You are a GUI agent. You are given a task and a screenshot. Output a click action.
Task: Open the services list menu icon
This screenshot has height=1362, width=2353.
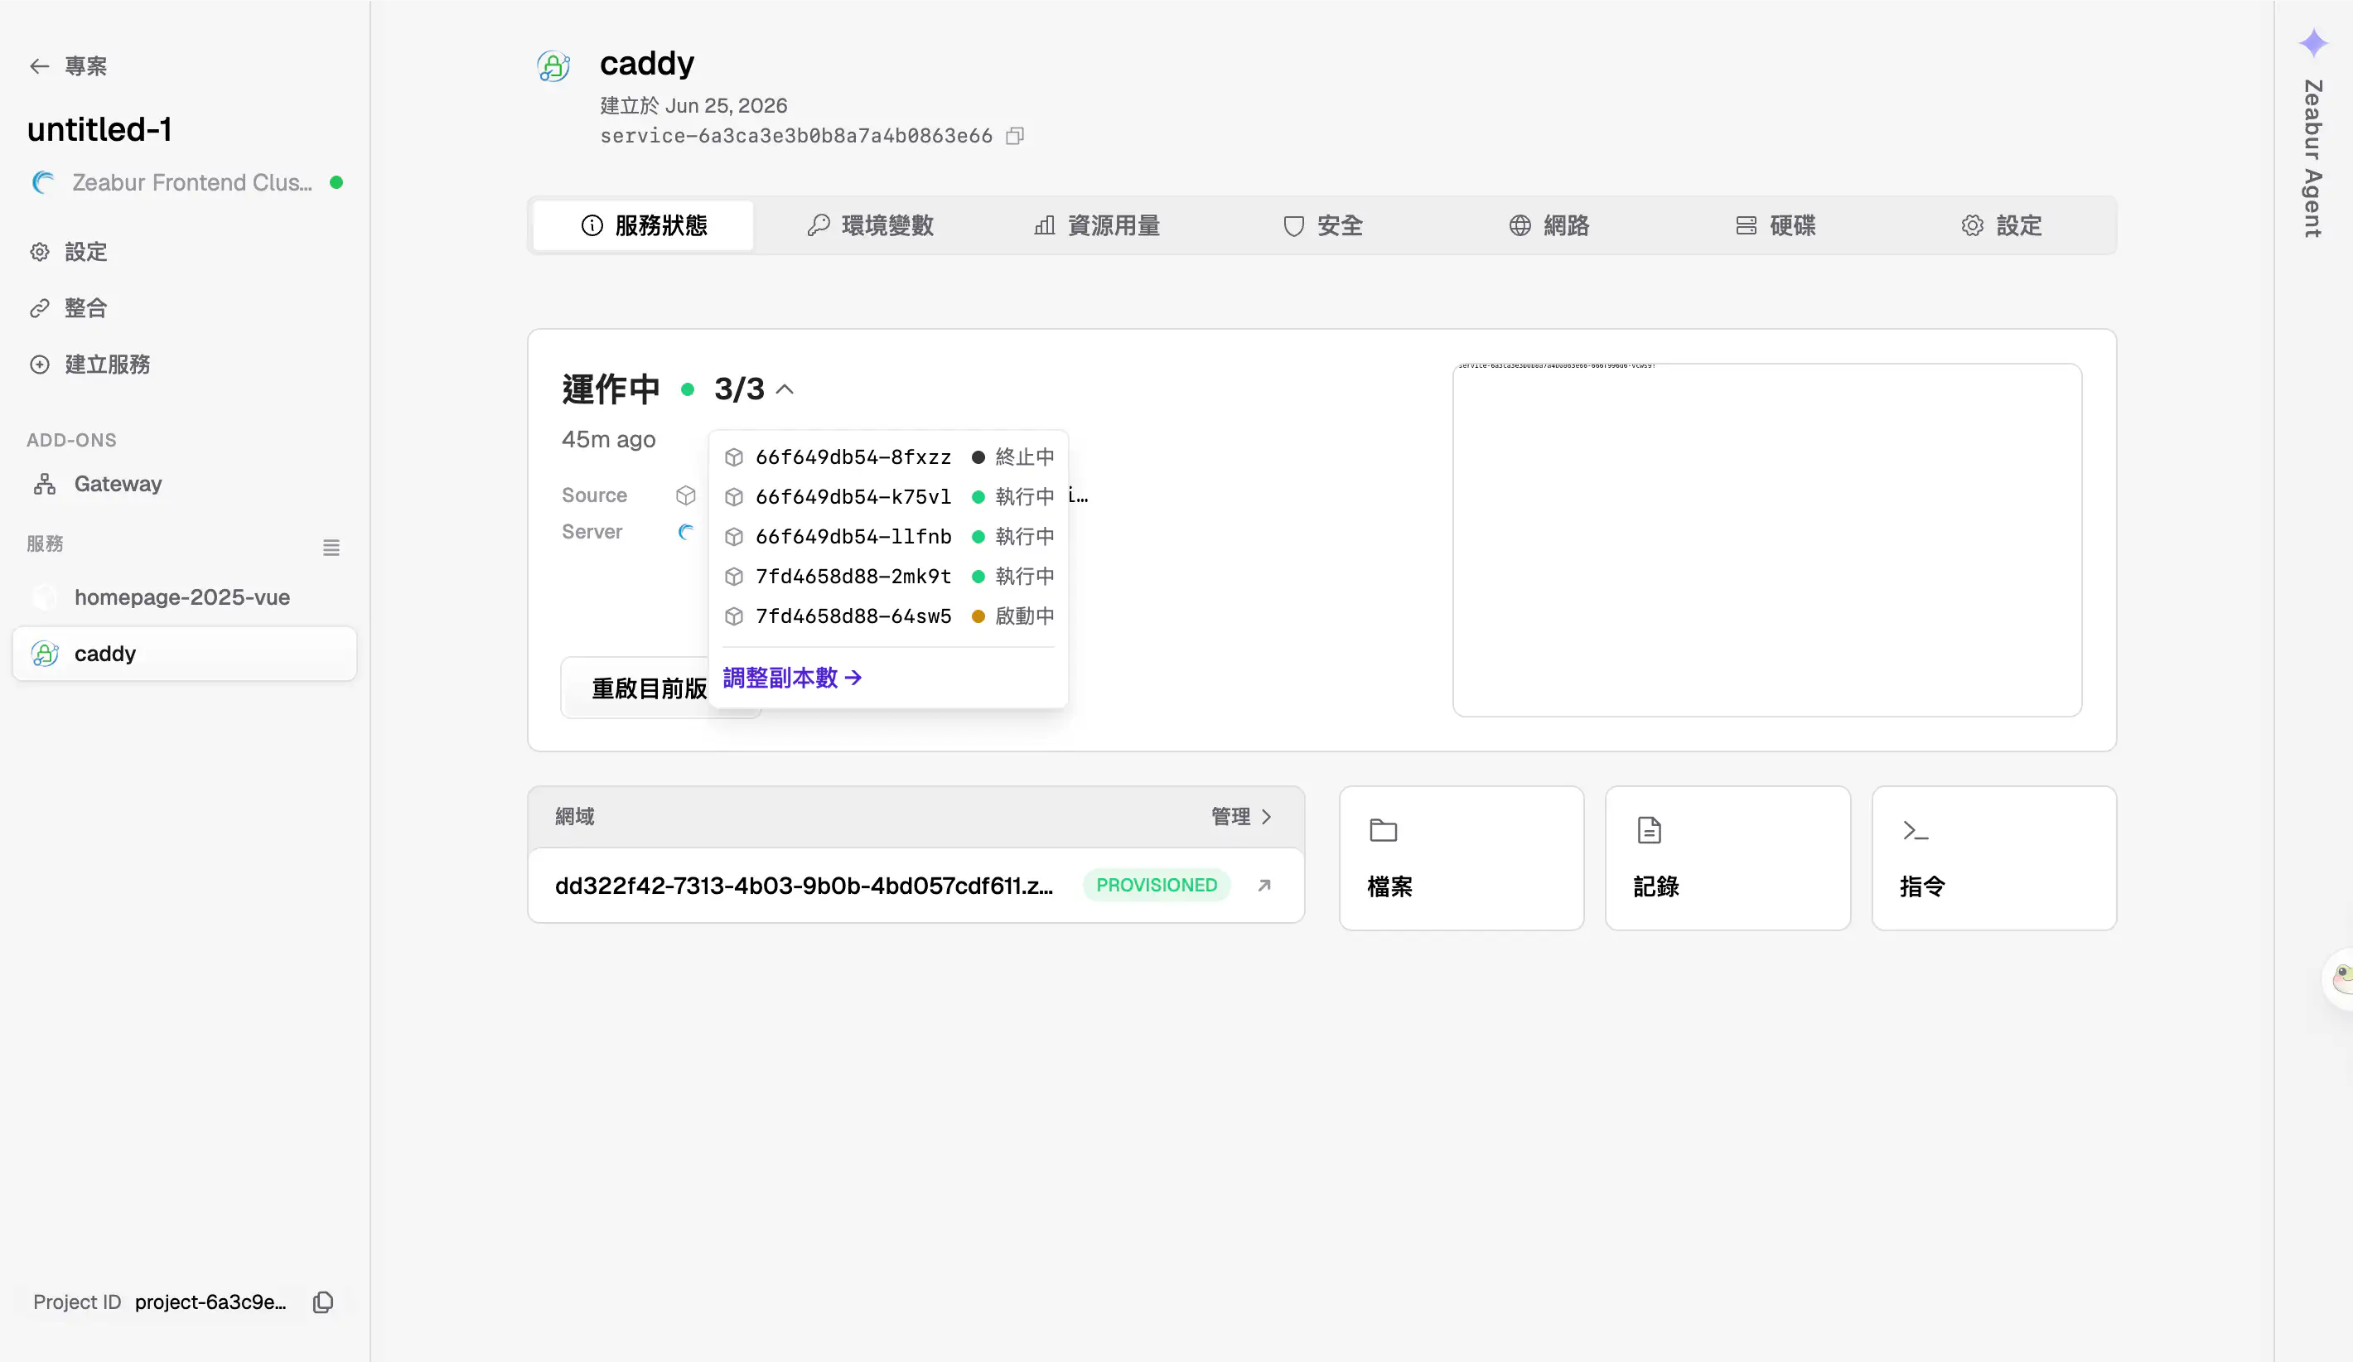point(331,548)
